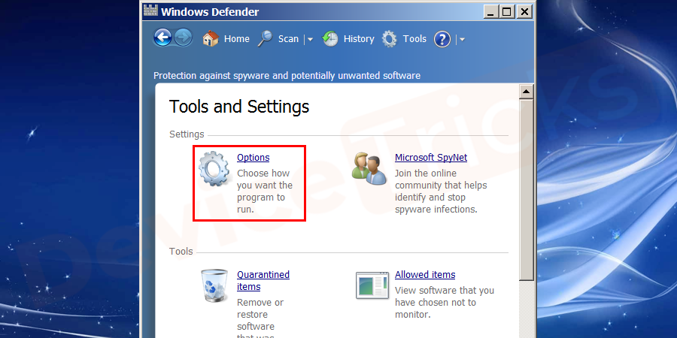Viewport: 677px width, 338px height.
Task: Expand the Scan options dropdown arrow
Action: [308, 40]
